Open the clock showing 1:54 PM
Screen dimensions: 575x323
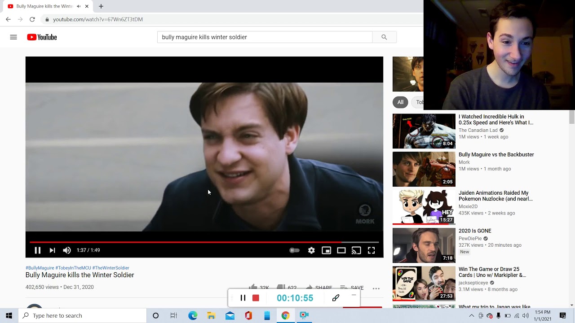(x=543, y=315)
